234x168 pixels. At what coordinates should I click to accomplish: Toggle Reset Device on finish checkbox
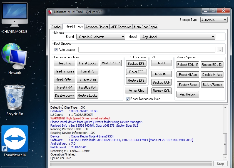(x=128, y=99)
